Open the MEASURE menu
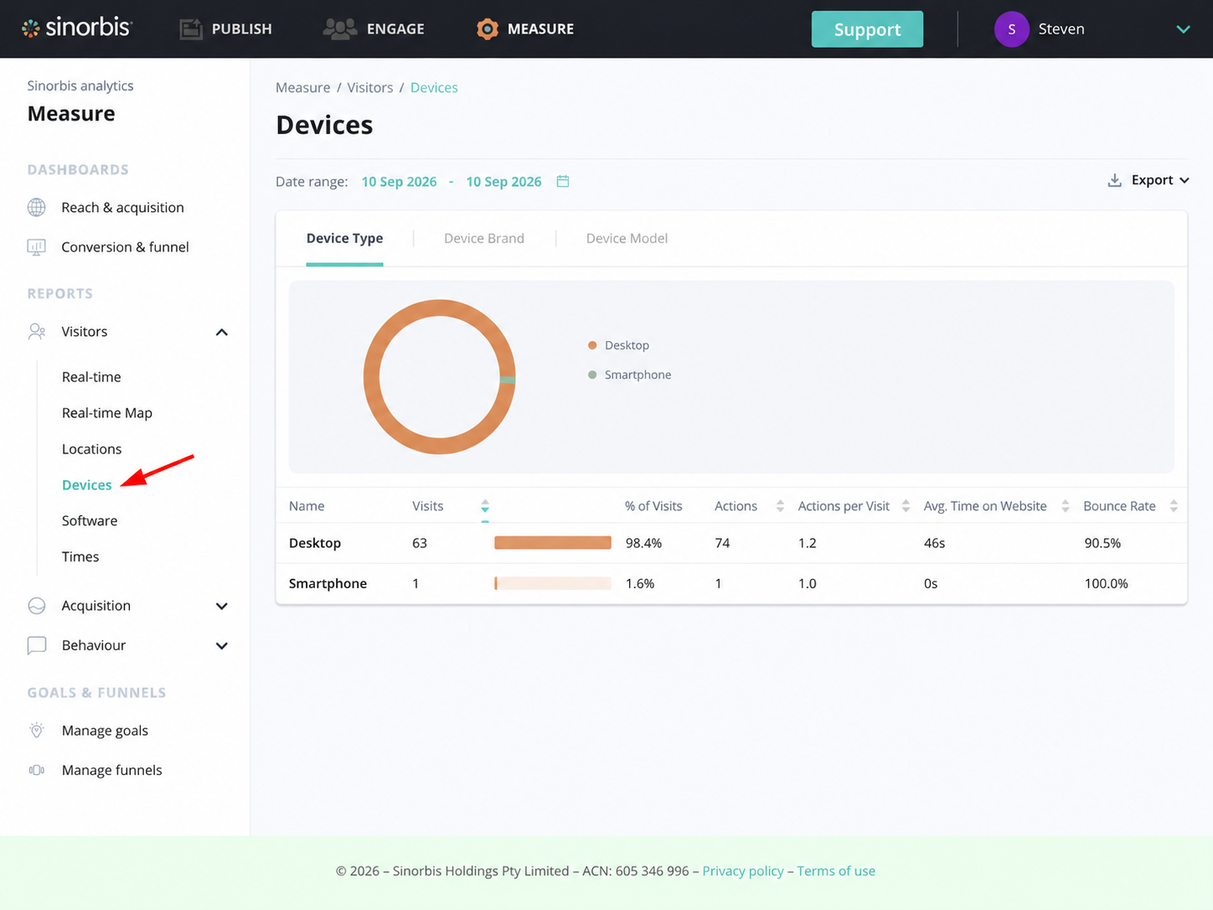 (525, 29)
